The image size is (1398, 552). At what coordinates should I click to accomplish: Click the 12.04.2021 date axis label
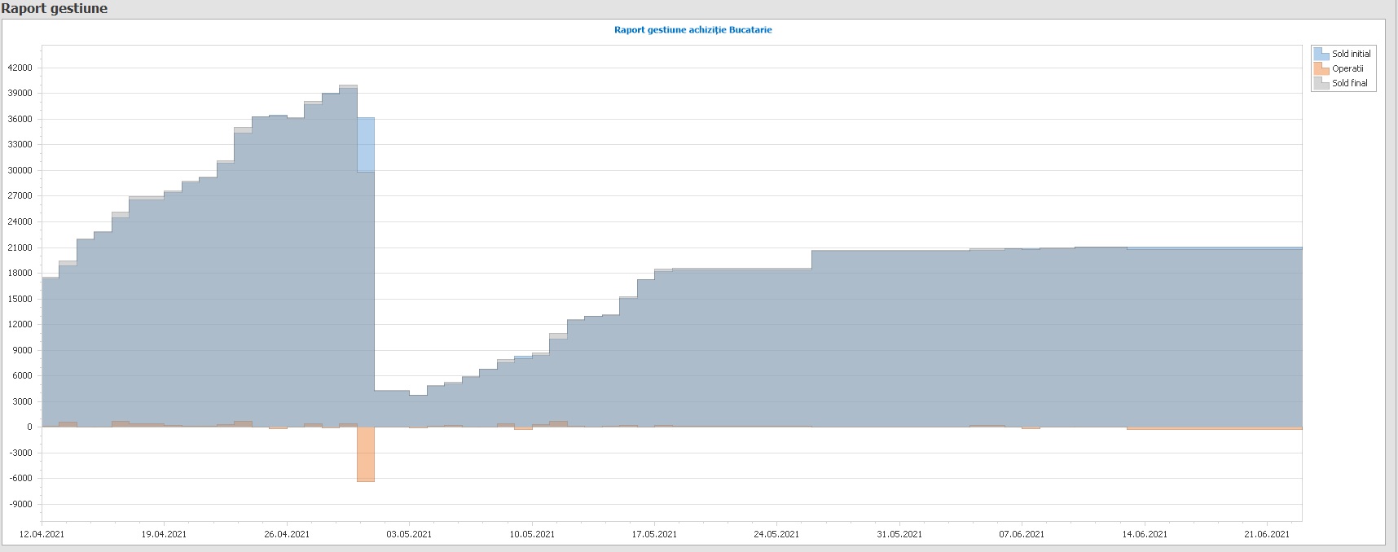pos(42,534)
